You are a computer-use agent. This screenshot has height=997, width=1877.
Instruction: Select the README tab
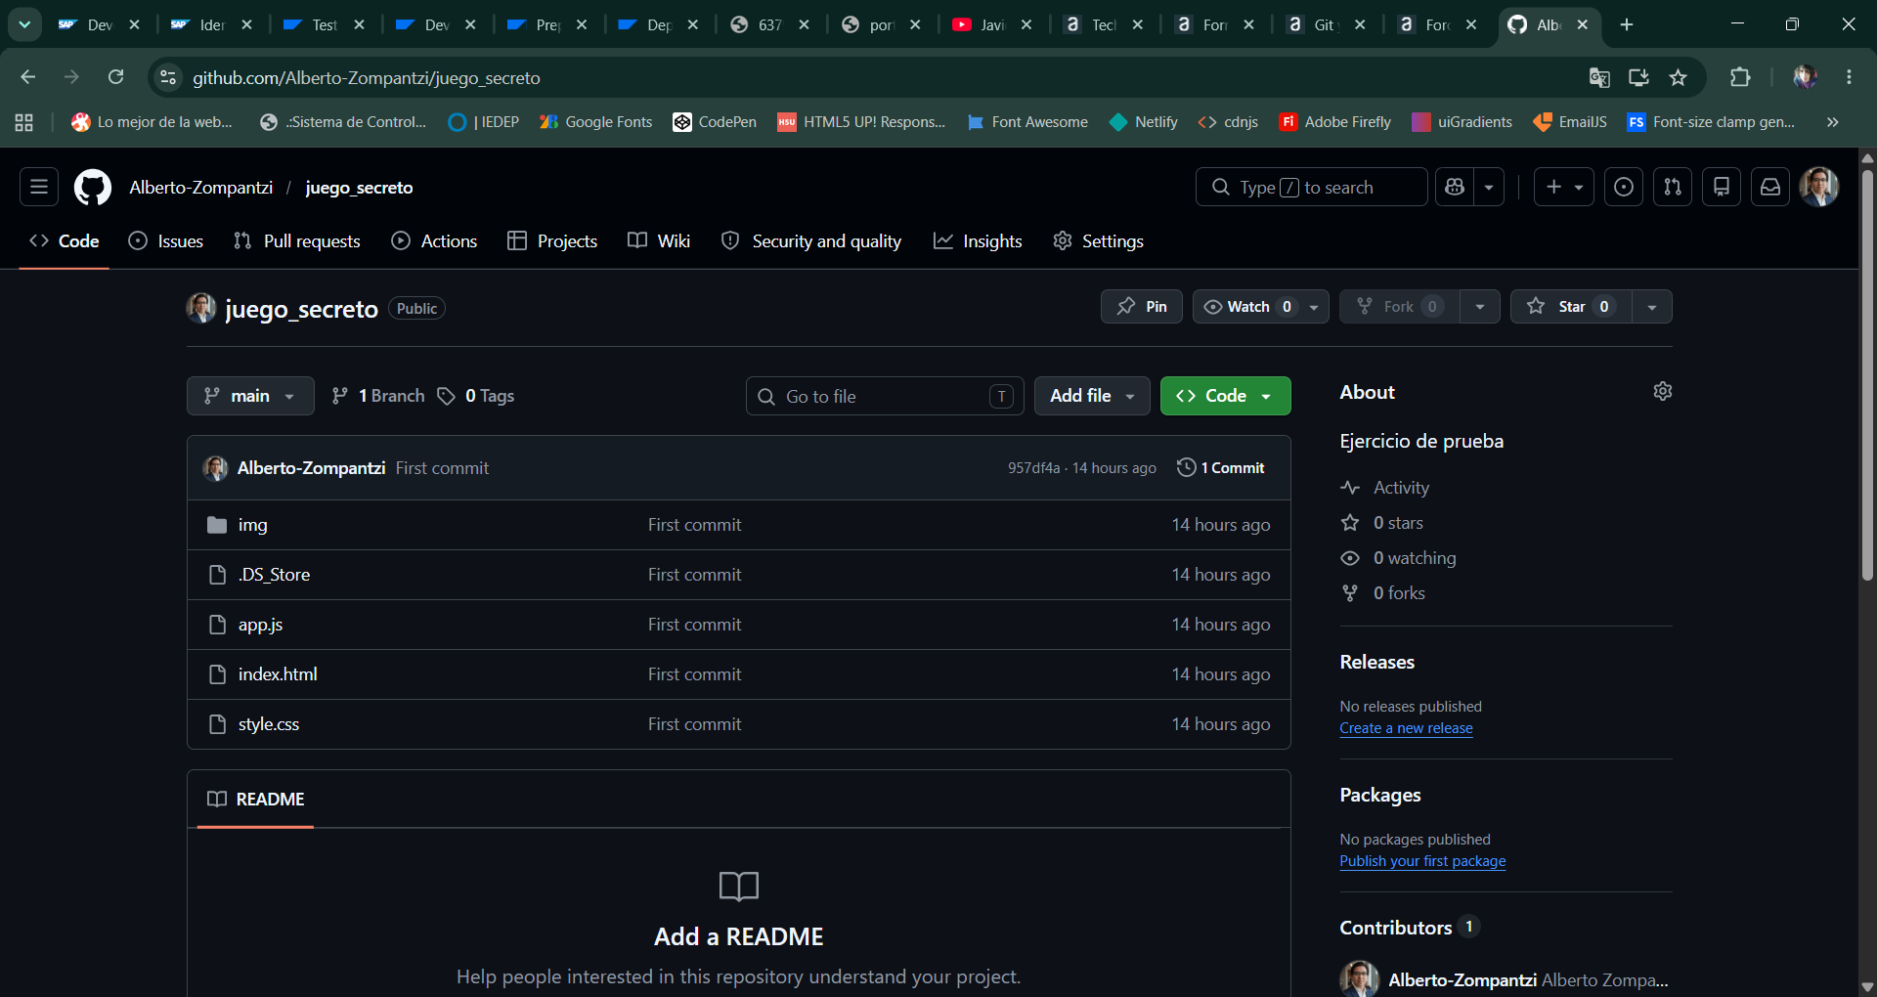coord(256,800)
